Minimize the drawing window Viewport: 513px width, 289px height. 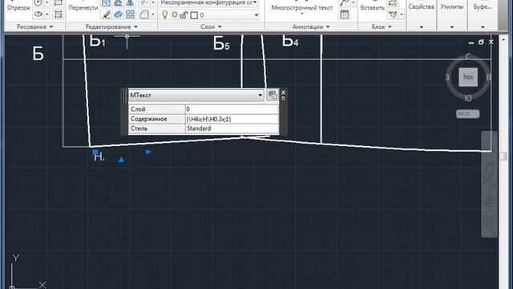(471, 43)
